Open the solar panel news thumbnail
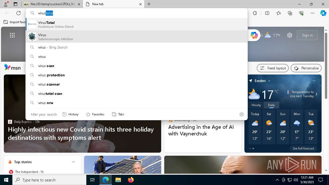The image size is (329, 185). coord(123,165)
